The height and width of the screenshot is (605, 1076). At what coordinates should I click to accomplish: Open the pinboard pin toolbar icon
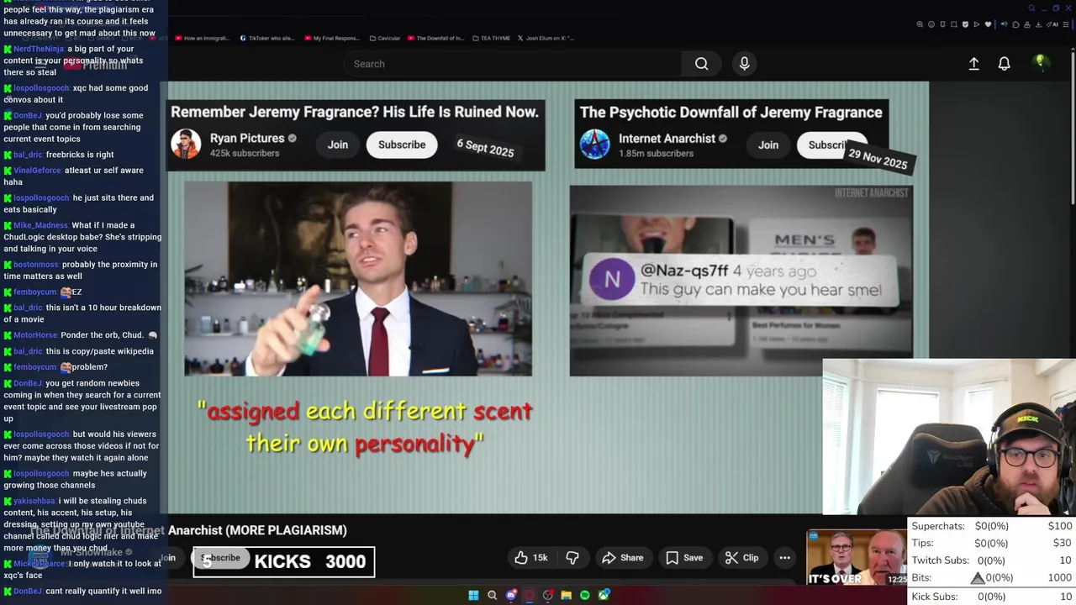point(942,24)
